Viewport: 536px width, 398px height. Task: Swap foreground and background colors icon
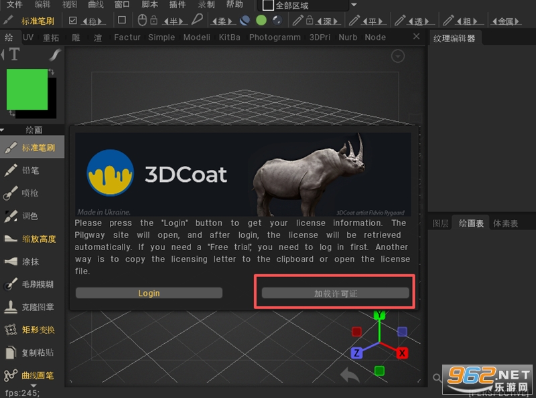52,72
